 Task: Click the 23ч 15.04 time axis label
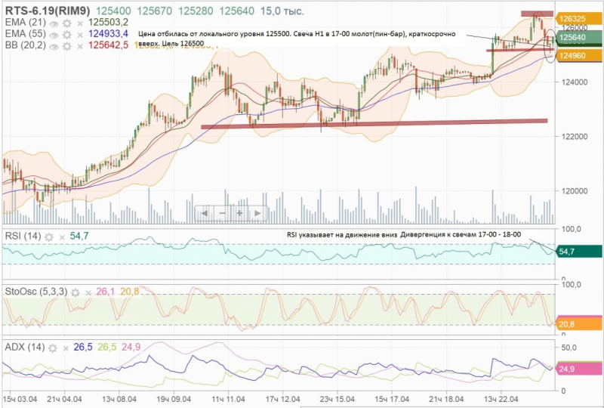click(x=337, y=399)
